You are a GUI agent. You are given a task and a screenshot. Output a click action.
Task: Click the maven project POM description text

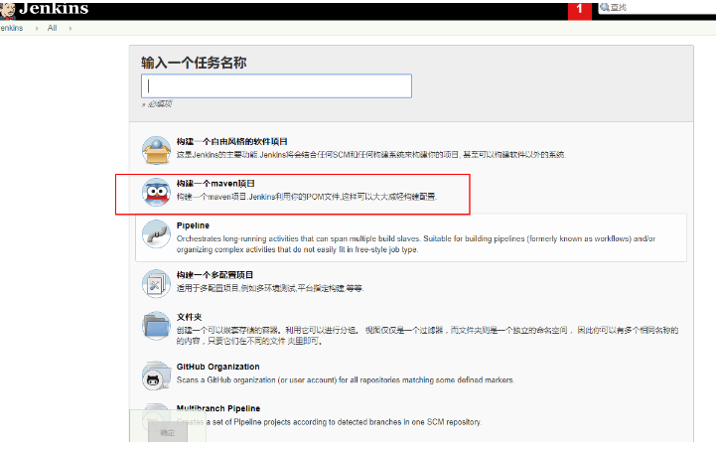point(307,197)
